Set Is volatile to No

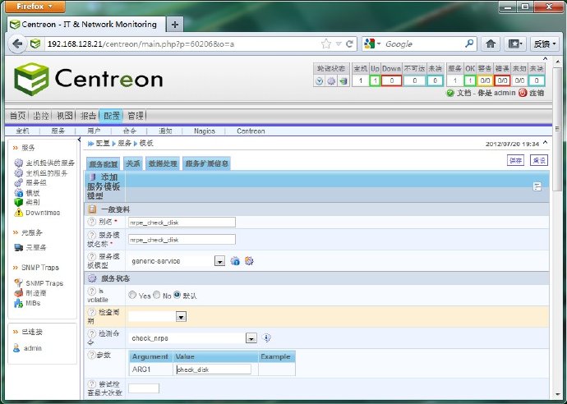pos(157,295)
